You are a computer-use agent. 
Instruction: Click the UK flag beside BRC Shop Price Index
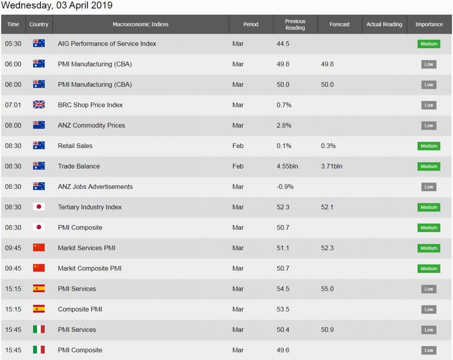coord(39,104)
